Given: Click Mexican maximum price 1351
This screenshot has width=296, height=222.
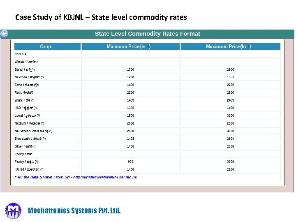Looking at the screenshot, I should [231, 77].
